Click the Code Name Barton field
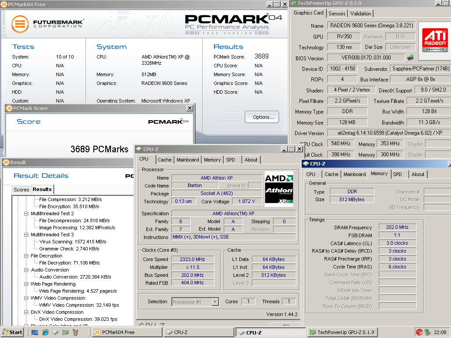 (x=195, y=186)
